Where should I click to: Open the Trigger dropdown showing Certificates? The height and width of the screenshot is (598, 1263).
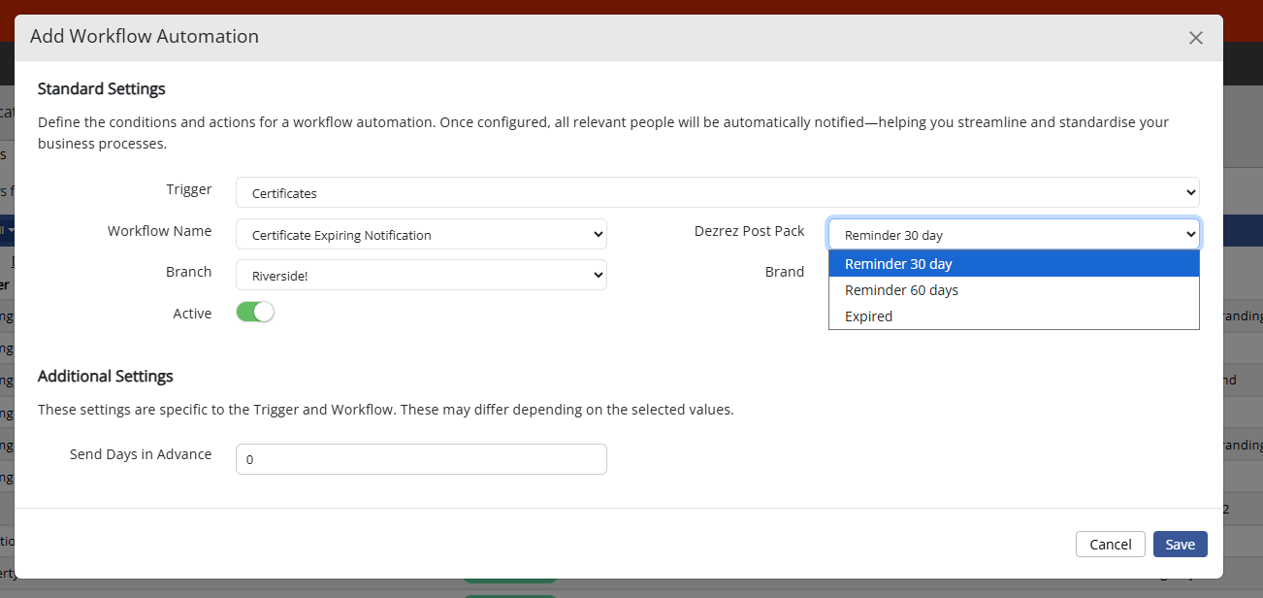click(718, 191)
